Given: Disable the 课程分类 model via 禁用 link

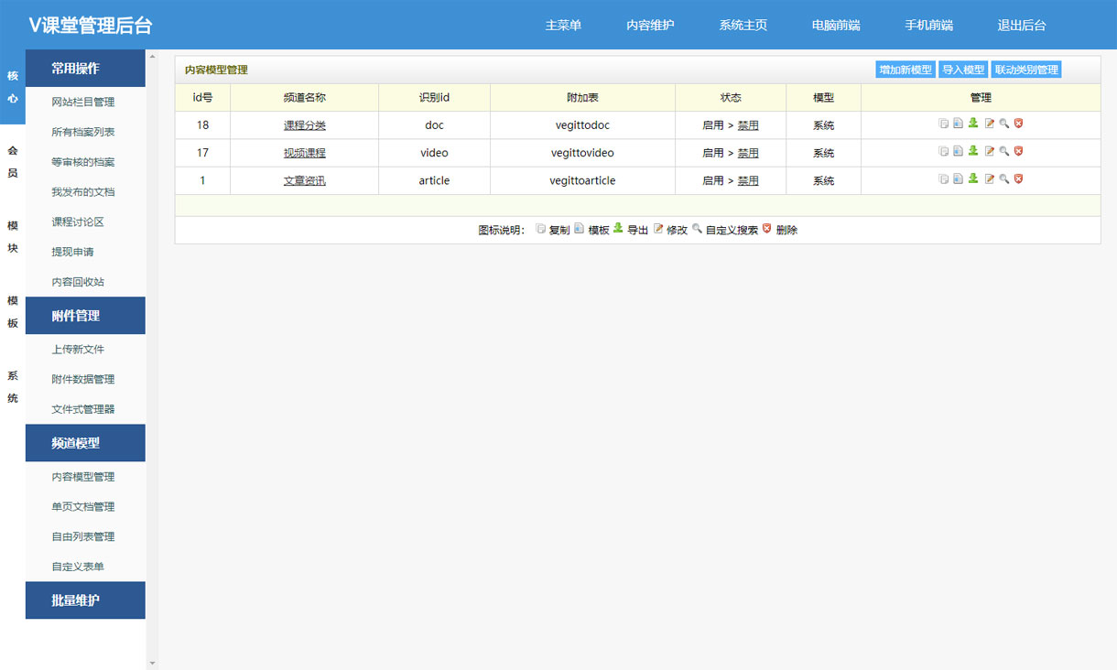Looking at the screenshot, I should pos(748,125).
